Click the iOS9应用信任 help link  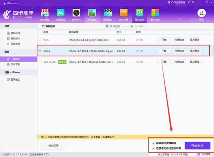(176, 2)
